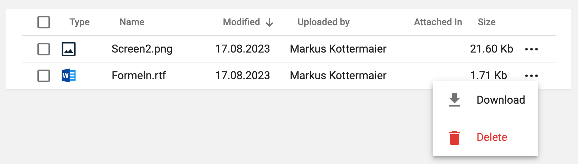Click the image file type icon for Screen2.png
The height and width of the screenshot is (164, 578).
tap(68, 49)
